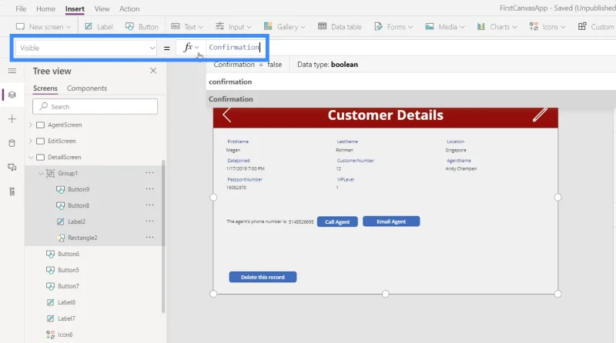This screenshot has width=616, height=343.
Task: Collapse the DetailScreen node
Action: click(x=31, y=157)
